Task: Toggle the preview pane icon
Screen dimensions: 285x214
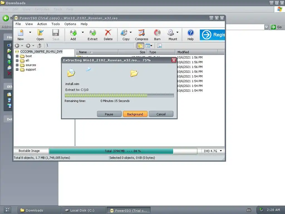Action: [x=159, y=46]
